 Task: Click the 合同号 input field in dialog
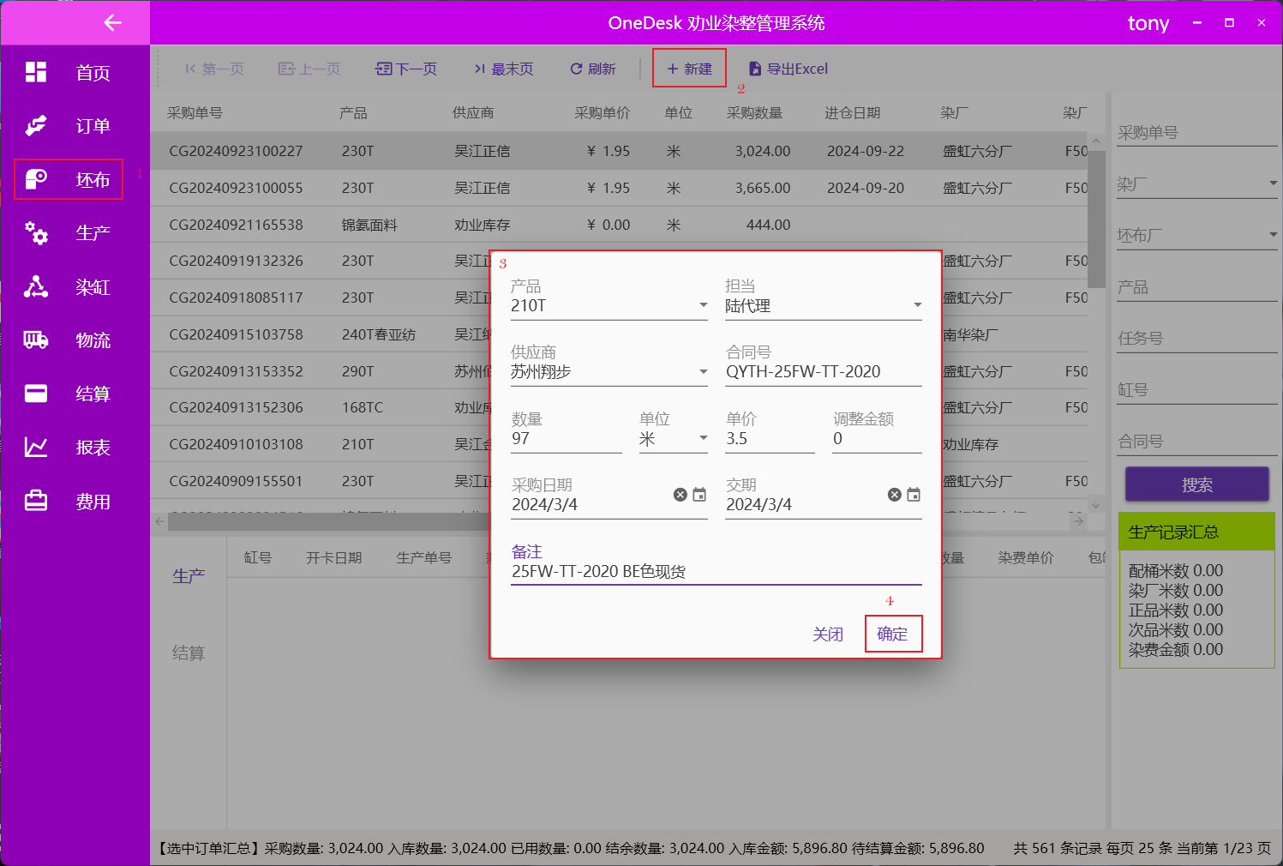pyautogui.click(x=823, y=371)
